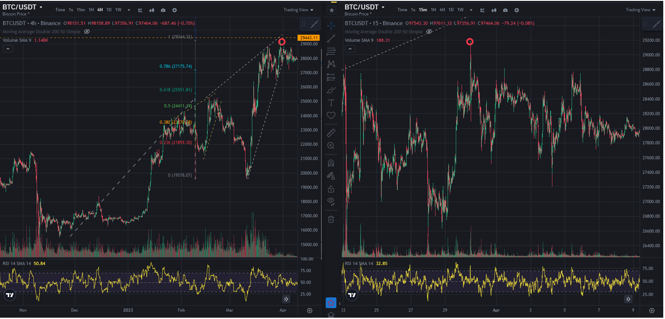The image size is (665, 319).
Task: Click Volume SMA 9 legend on left chart
Action: coord(18,40)
